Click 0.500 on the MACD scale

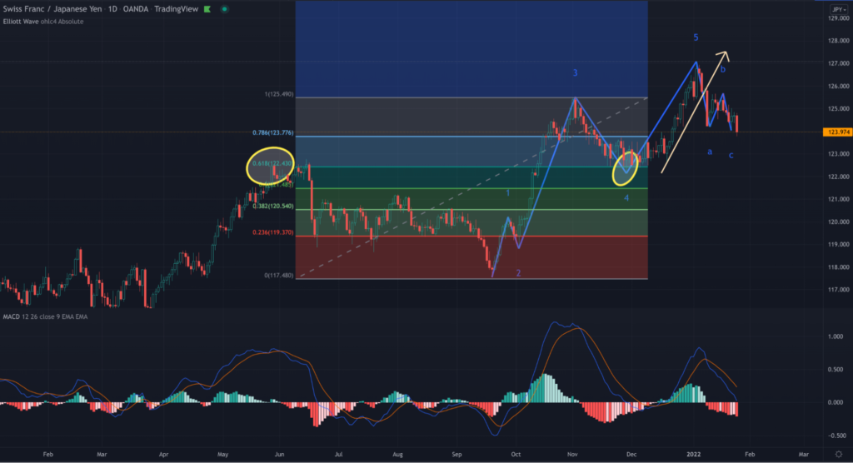[x=836, y=370]
